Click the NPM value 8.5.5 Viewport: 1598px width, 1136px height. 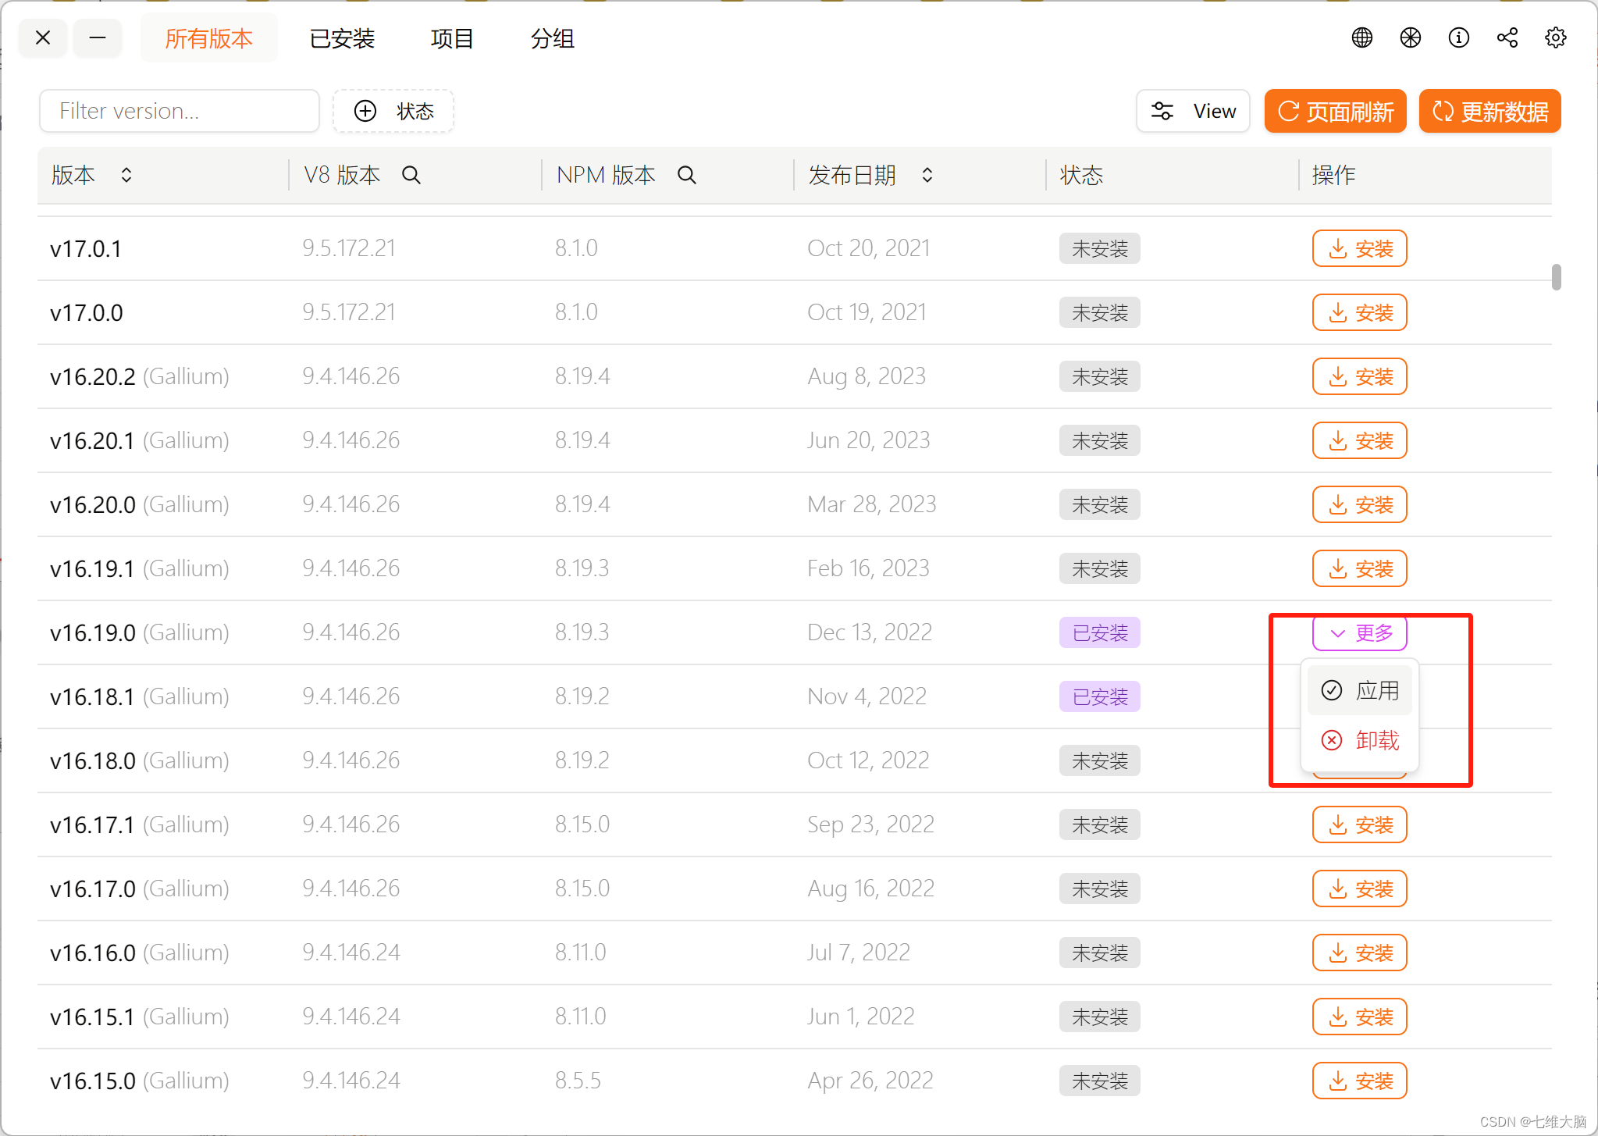point(578,1081)
